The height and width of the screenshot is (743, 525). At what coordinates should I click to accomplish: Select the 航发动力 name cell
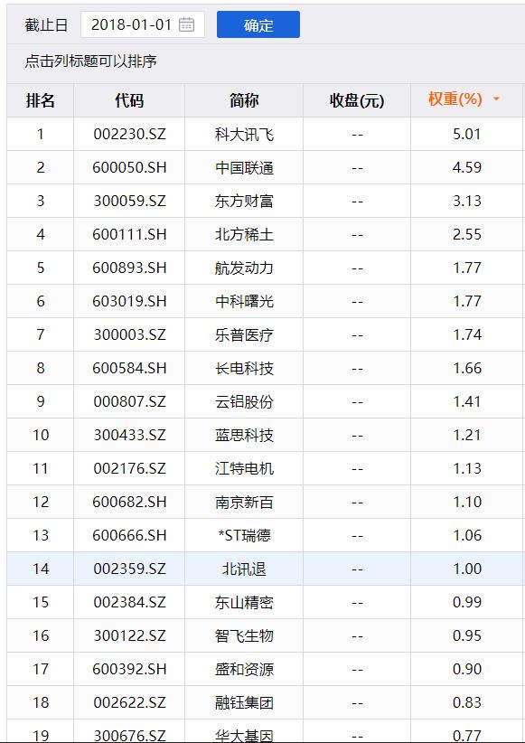(244, 268)
